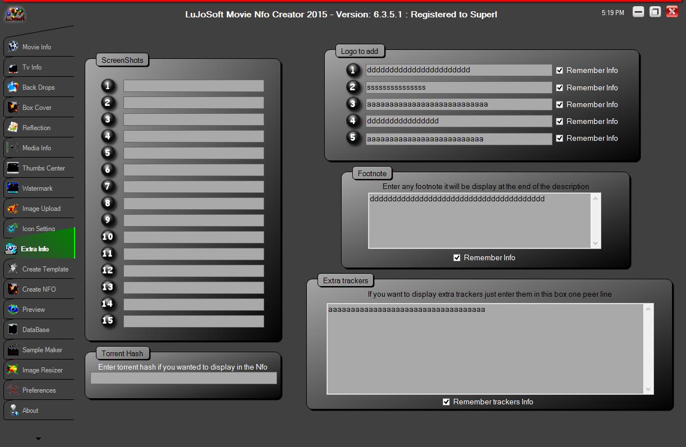Select the Image Resizer icon

pos(13,370)
